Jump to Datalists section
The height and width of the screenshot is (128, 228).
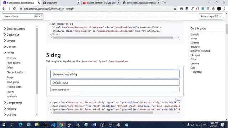[195, 64]
